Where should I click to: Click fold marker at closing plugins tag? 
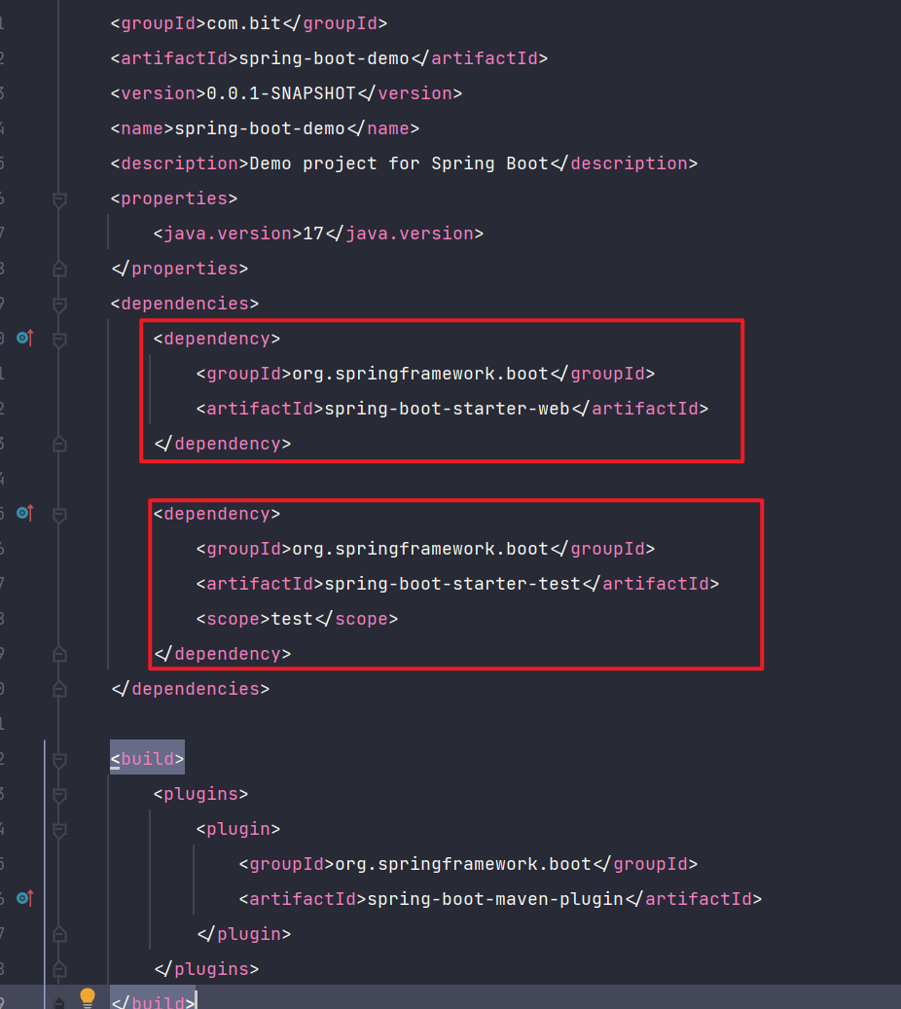point(59,969)
